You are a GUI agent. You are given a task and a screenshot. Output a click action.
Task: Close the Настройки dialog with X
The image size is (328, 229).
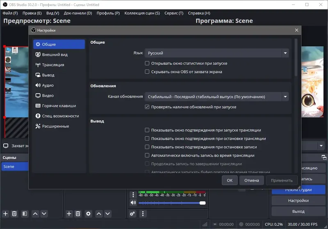tap(296, 30)
